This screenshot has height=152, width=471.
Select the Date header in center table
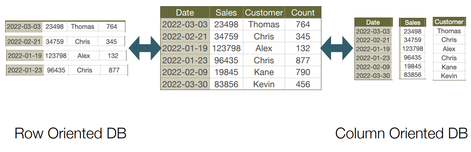click(185, 13)
